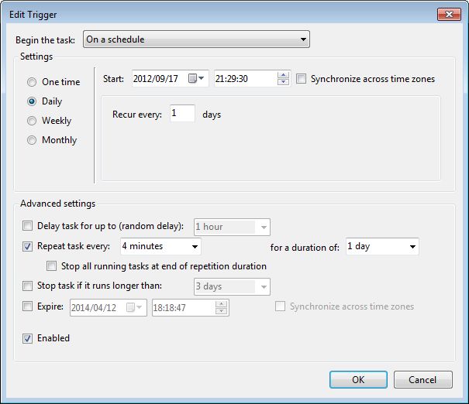Click the Expire time spinner arrows
This screenshot has height=404, width=469.
click(222, 307)
